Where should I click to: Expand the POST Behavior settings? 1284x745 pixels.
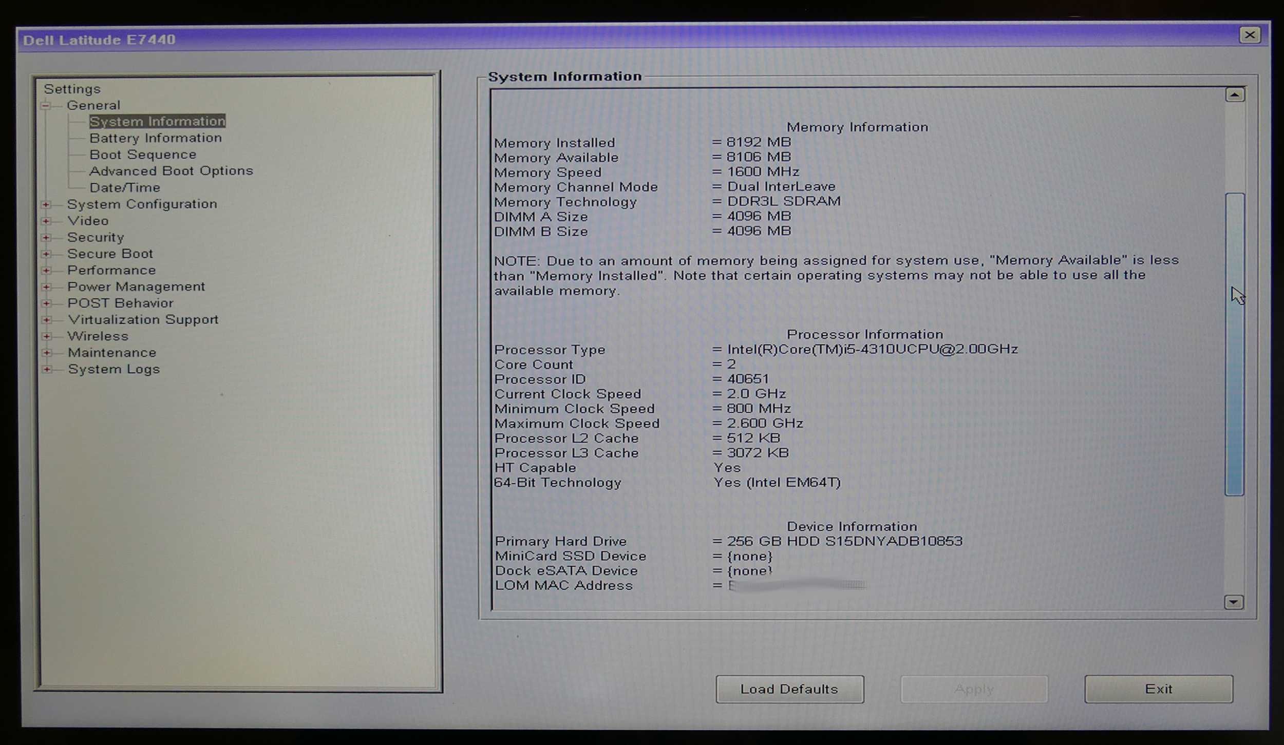click(x=47, y=302)
